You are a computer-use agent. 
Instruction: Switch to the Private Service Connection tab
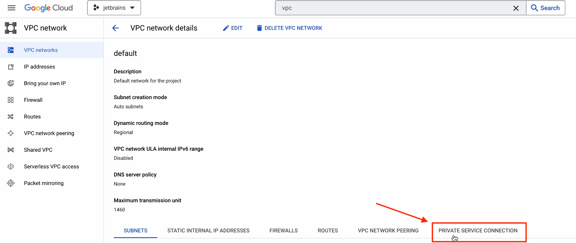point(478,231)
